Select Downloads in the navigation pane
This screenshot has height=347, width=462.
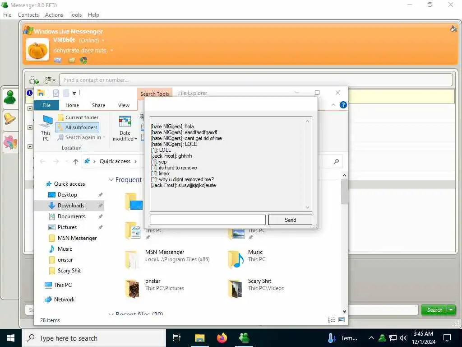tap(71, 206)
